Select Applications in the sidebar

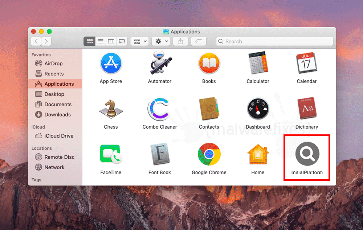[55, 84]
